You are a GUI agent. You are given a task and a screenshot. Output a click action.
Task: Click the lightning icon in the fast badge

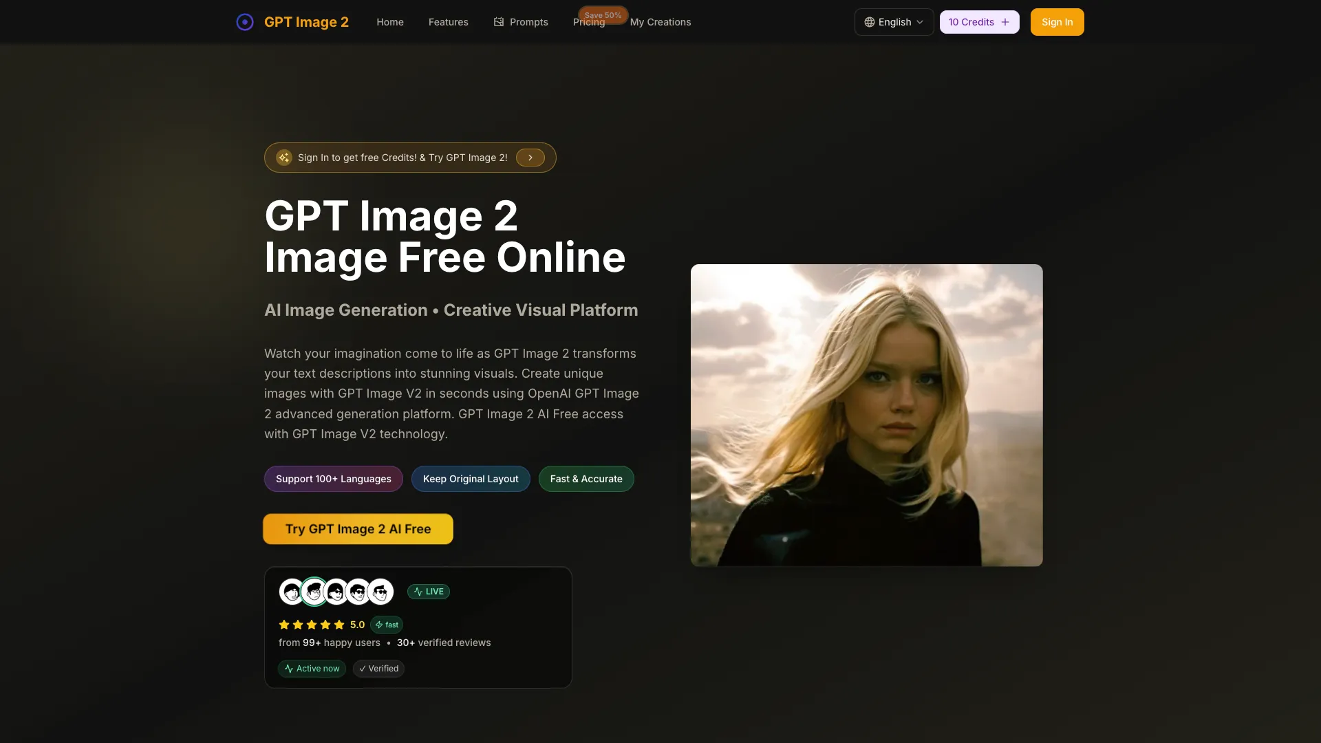pos(378,625)
